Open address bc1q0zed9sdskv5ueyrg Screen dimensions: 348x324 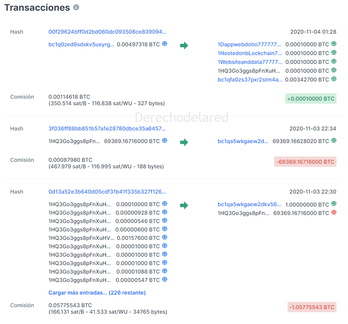(x=81, y=44)
